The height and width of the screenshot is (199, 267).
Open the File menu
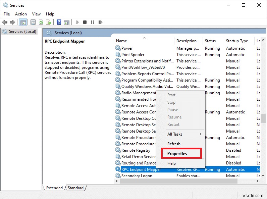[x=7, y=14]
